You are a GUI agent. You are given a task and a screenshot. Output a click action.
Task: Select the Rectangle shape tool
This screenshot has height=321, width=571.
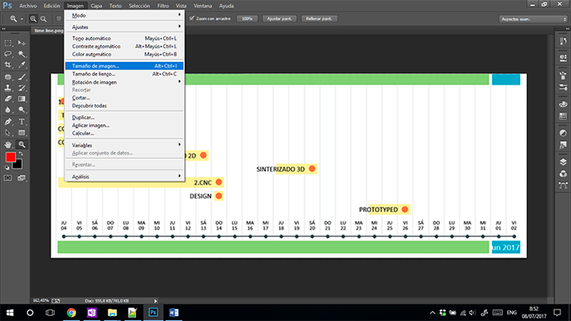22,133
